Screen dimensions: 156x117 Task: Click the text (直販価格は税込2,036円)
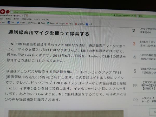[x=26, y=77]
